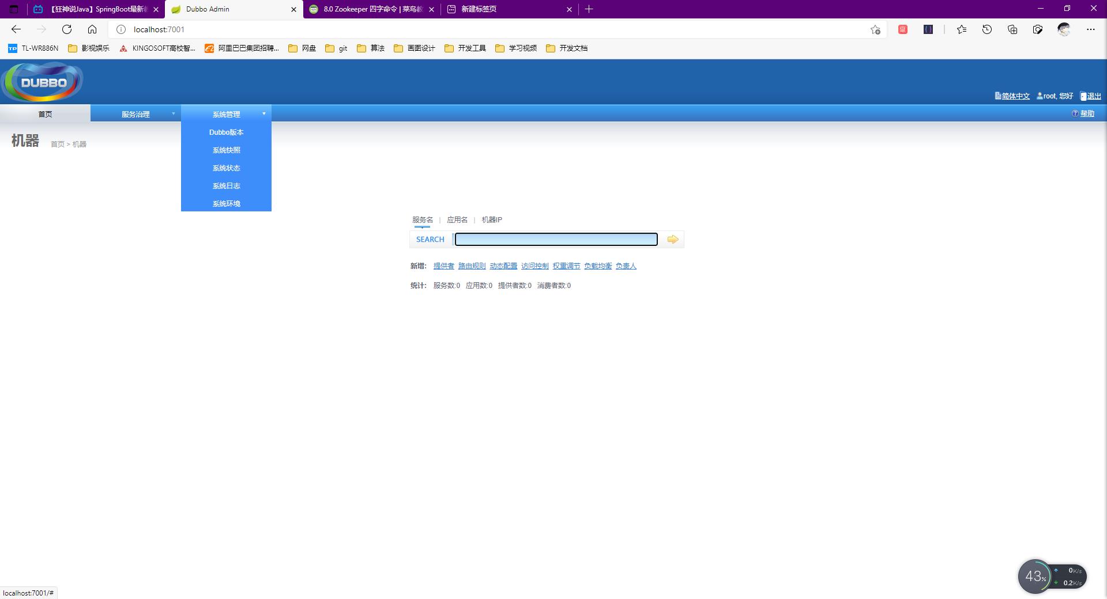Open git bookmark folder
The width and height of the screenshot is (1107, 599).
(337, 48)
